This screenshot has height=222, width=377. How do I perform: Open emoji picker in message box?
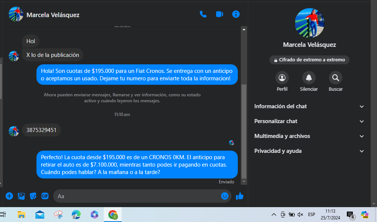pos(224,196)
